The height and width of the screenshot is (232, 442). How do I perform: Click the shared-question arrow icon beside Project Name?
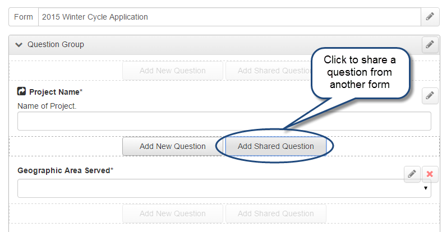click(21, 91)
